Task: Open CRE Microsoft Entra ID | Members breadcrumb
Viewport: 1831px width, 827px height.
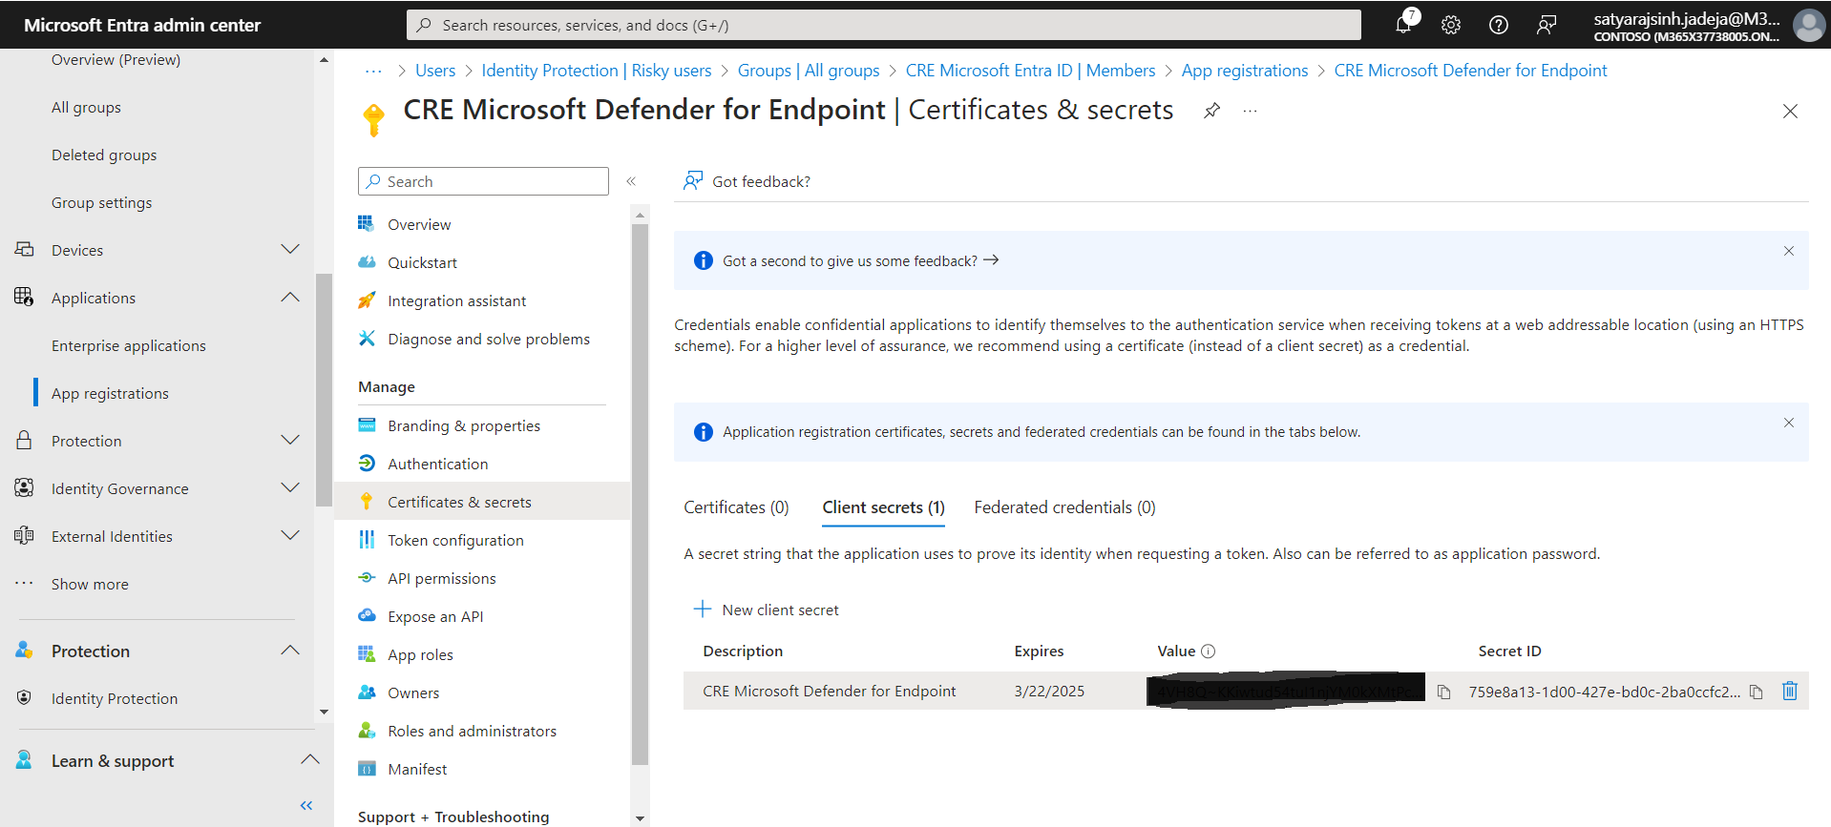Action: point(1030,71)
